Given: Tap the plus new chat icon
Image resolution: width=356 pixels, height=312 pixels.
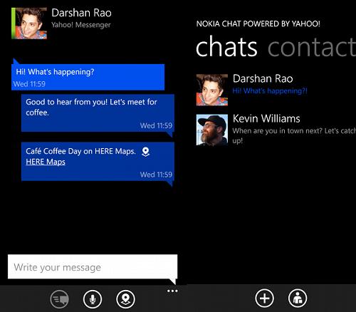Looking at the screenshot, I should 265,298.
